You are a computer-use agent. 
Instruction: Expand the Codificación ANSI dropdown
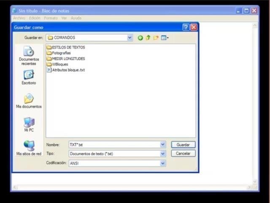[x=163, y=163]
